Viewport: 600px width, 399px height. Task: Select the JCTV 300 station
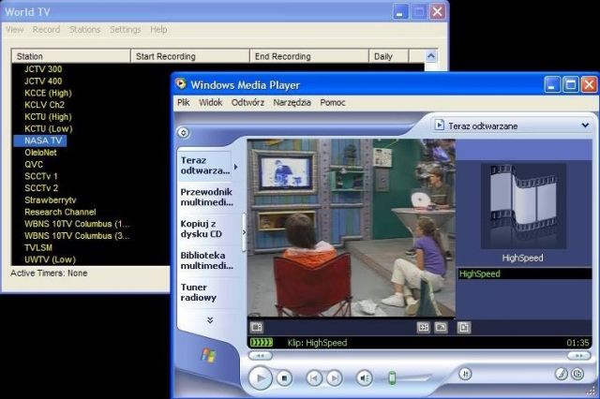[x=43, y=69]
